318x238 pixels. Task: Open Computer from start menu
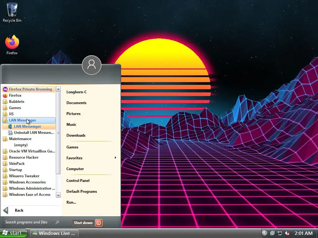75,169
